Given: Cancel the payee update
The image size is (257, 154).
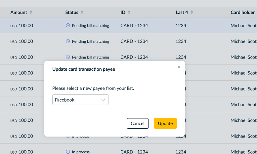Looking at the screenshot, I should coord(138,123).
